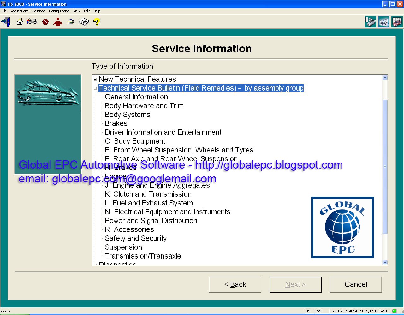
Task: Open the red person user icon
Action: pyautogui.click(x=58, y=22)
